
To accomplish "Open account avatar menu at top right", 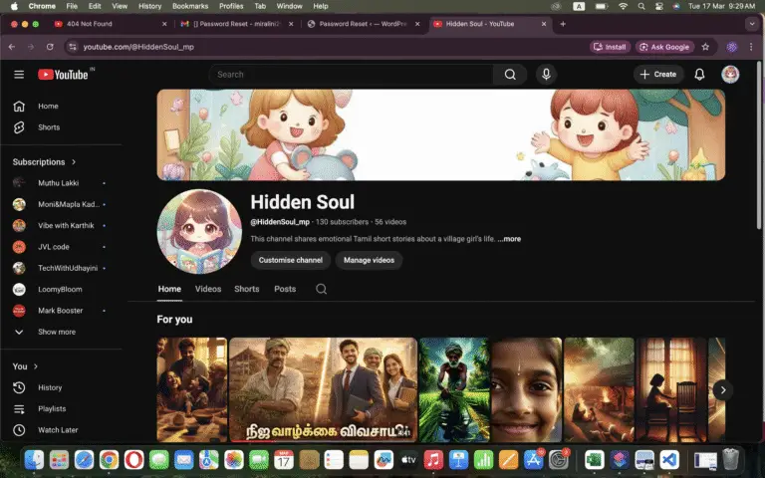I will pyautogui.click(x=730, y=75).
